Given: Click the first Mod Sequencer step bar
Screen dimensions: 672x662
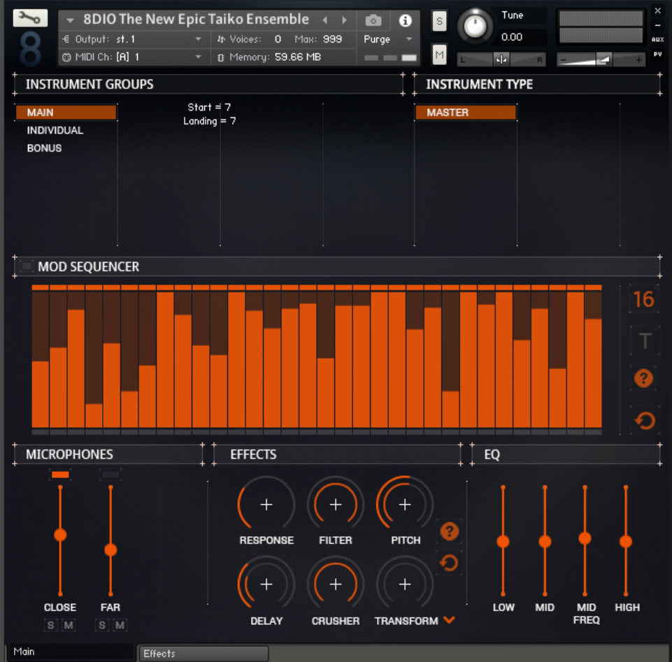Looking at the screenshot, I should click(x=41, y=359).
